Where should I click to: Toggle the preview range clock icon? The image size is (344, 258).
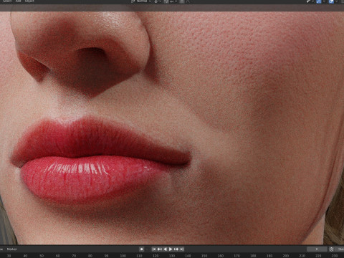(331, 249)
